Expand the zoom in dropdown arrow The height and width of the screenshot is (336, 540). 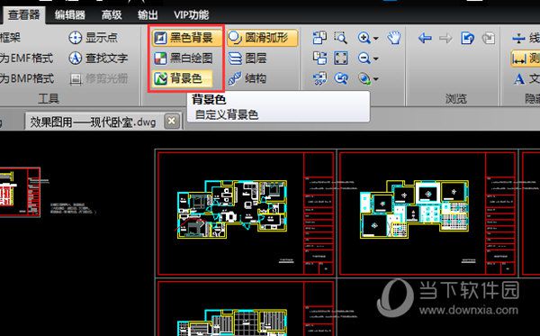[375, 38]
